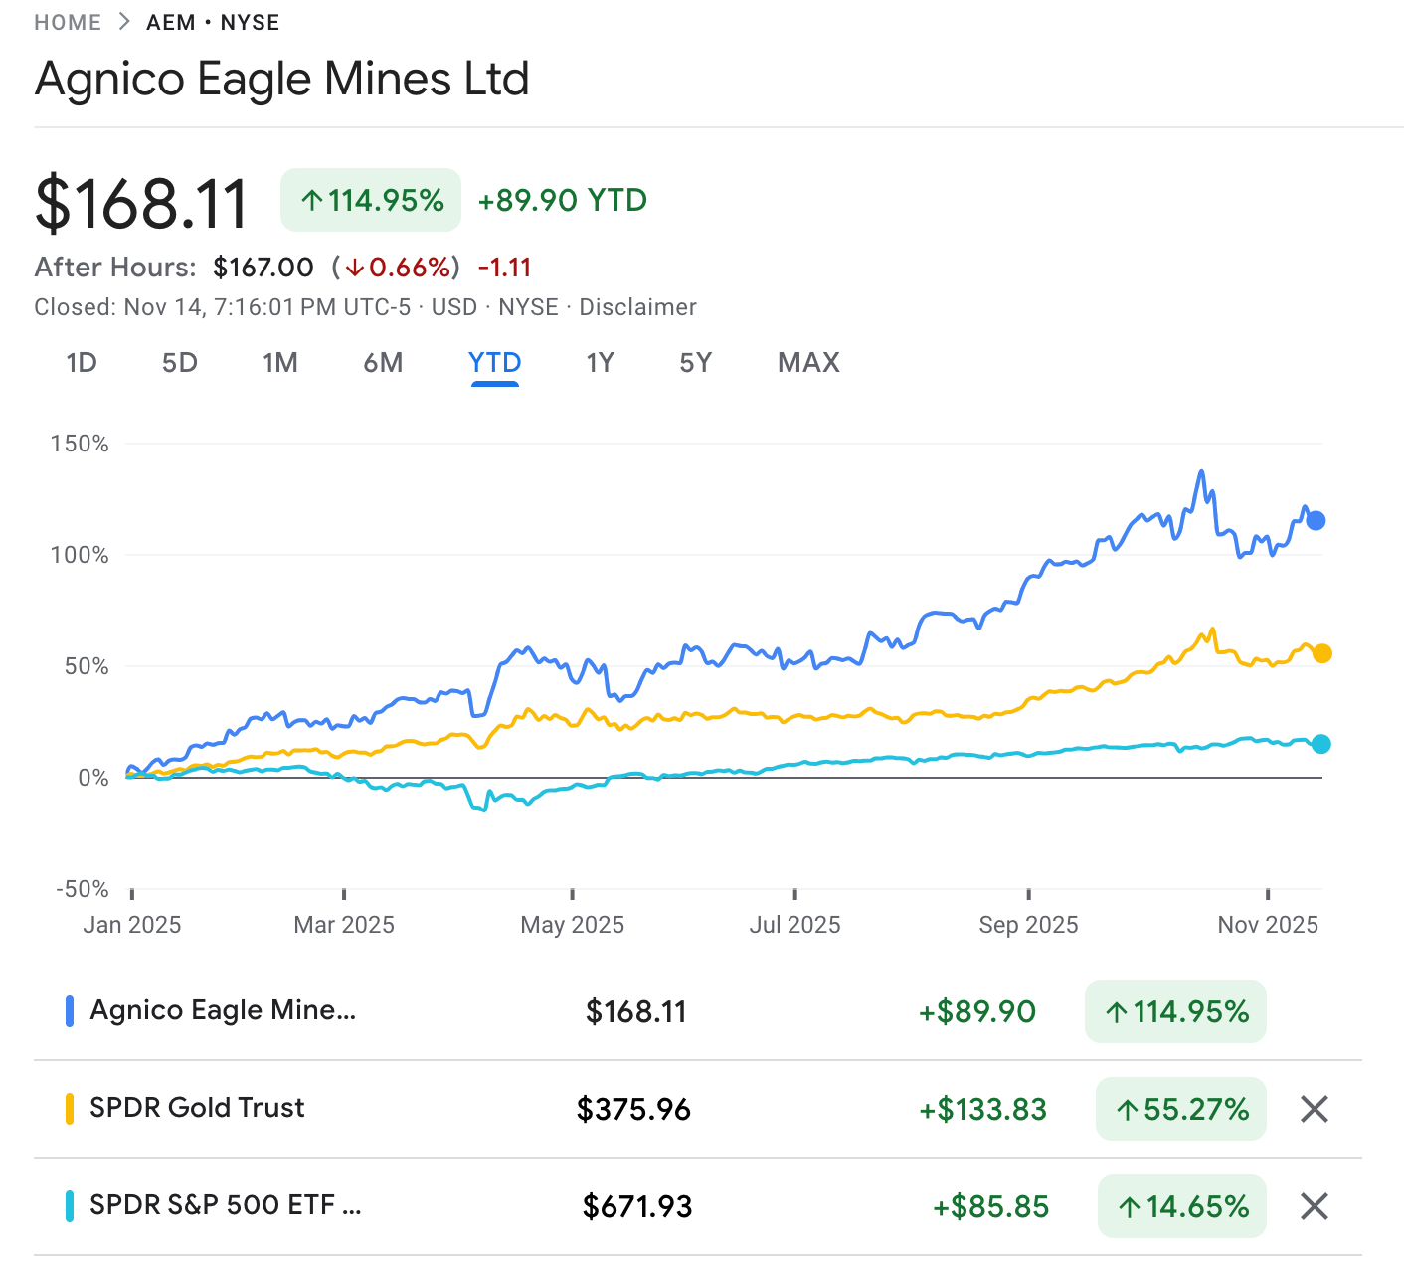The image size is (1404, 1261).
Task: Click the 0% y-axis label
Action: click(93, 778)
